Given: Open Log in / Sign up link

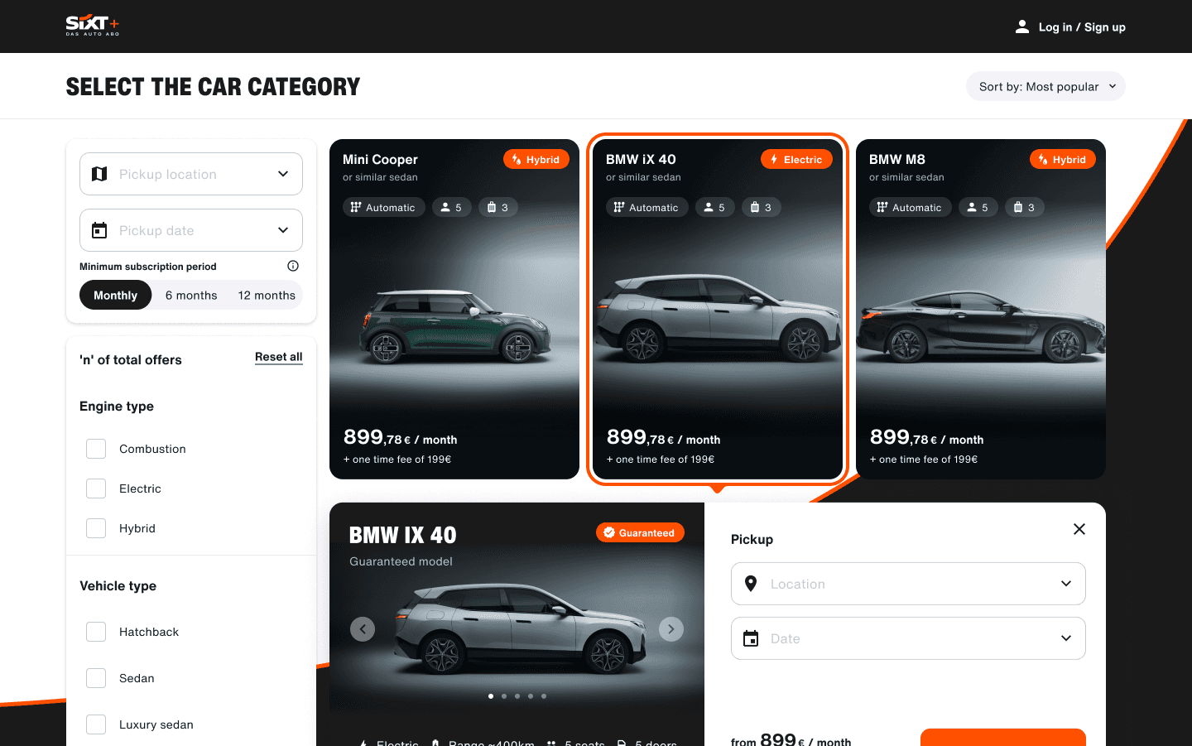Looking at the screenshot, I should (x=1082, y=27).
